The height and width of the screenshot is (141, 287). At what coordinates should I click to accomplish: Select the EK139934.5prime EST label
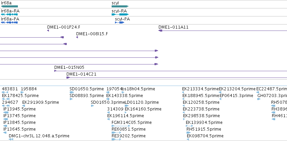[x=204, y=123]
